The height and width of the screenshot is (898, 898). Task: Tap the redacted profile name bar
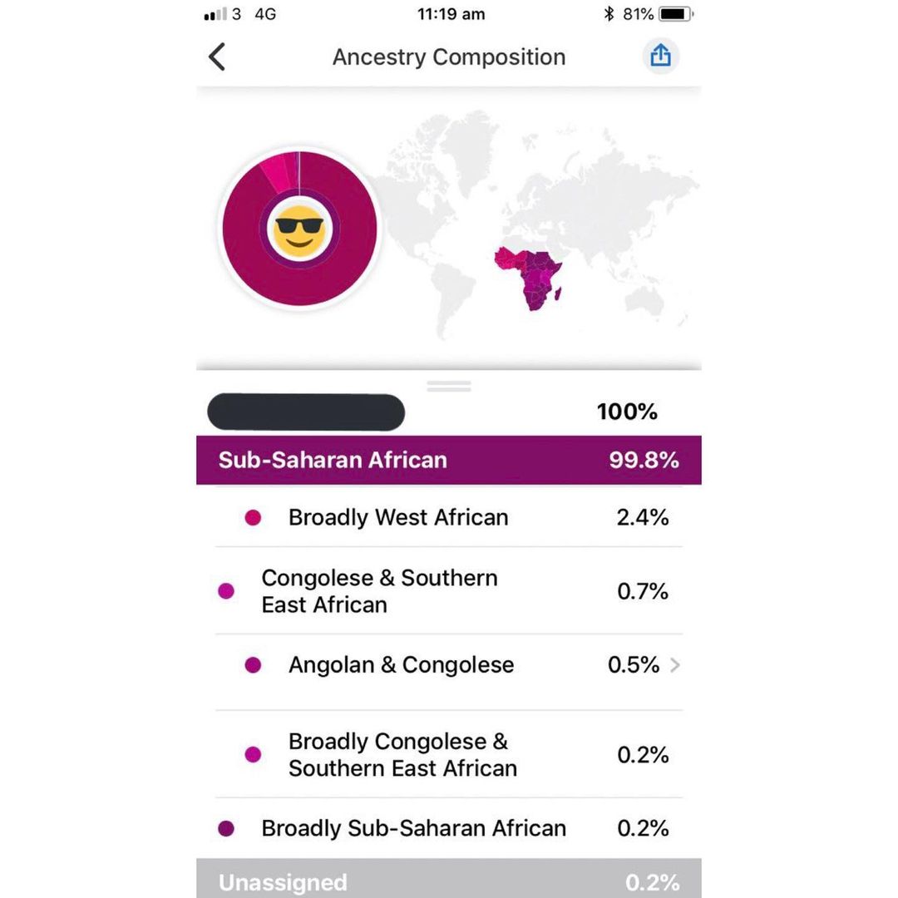tap(306, 412)
